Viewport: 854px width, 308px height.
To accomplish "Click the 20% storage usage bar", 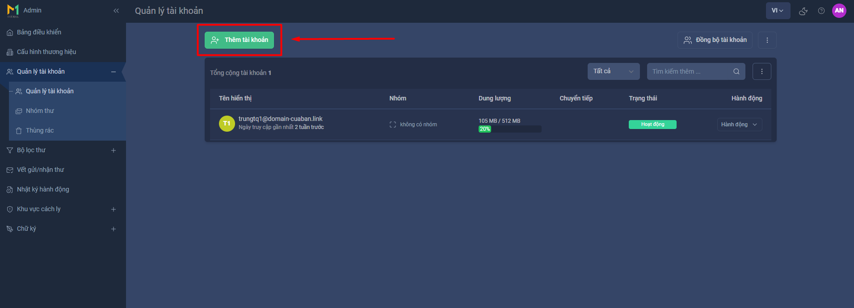I will (509, 129).
